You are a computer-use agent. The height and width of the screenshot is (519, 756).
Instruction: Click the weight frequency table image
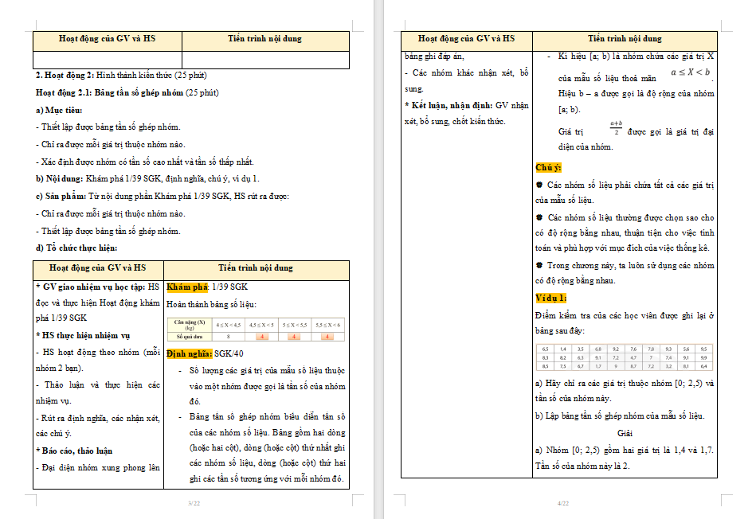click(255, 330)
